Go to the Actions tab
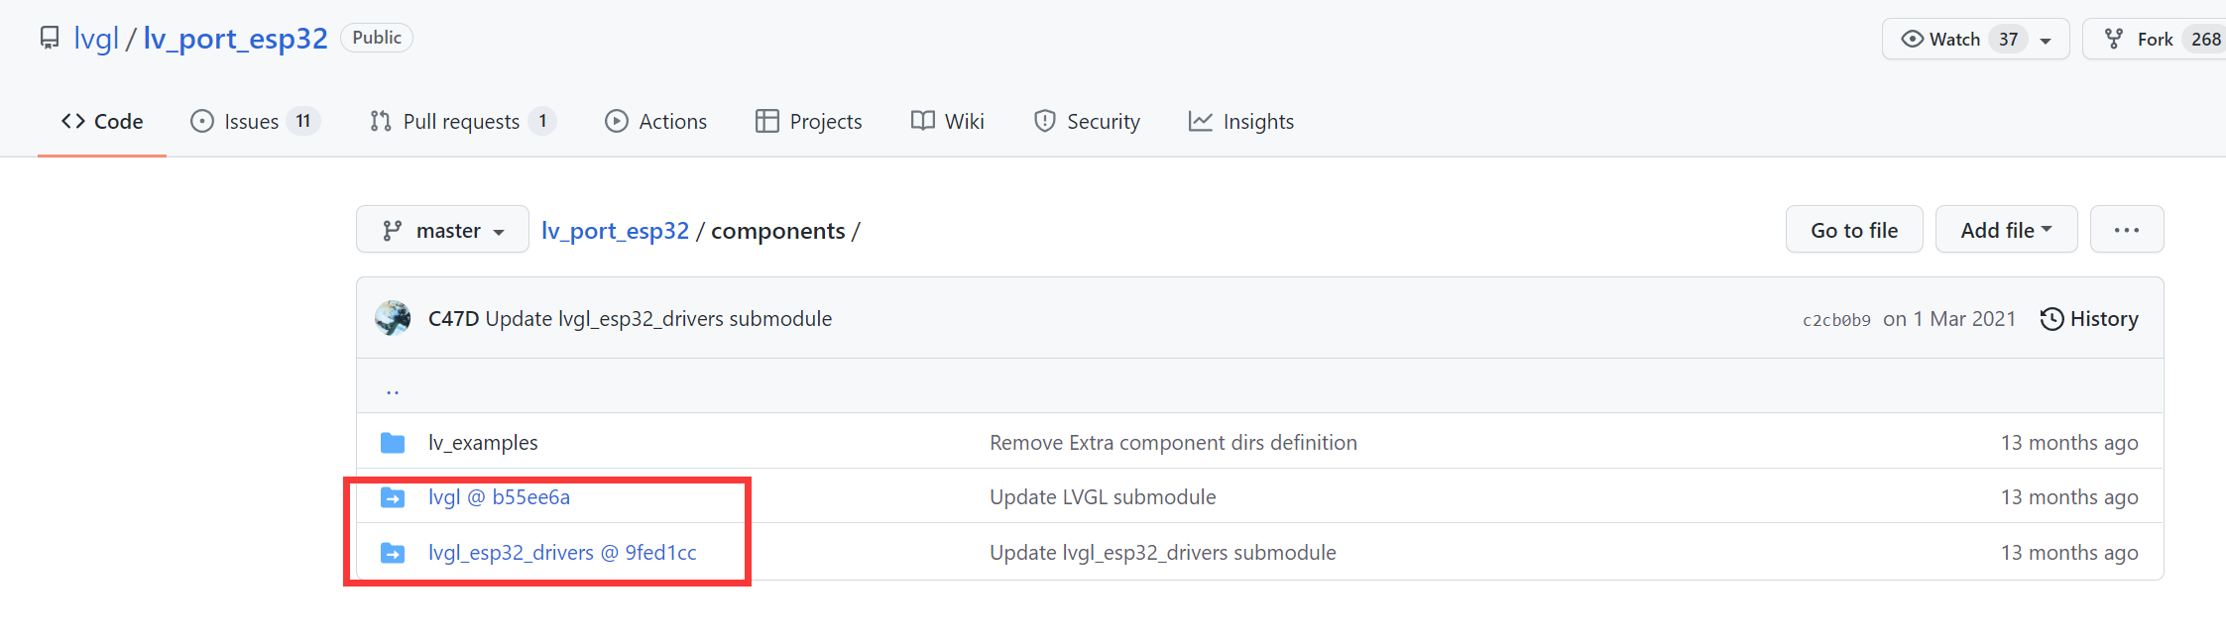The width and height of the screenshot is (2226, 642). point(655,122)
